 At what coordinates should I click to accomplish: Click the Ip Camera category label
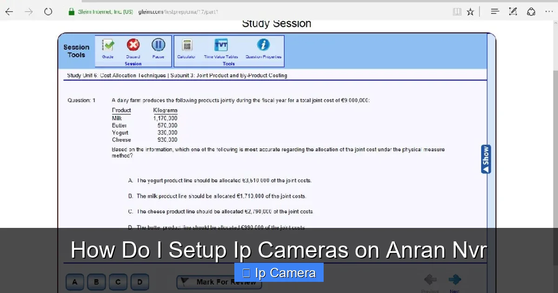coord(279,273)
